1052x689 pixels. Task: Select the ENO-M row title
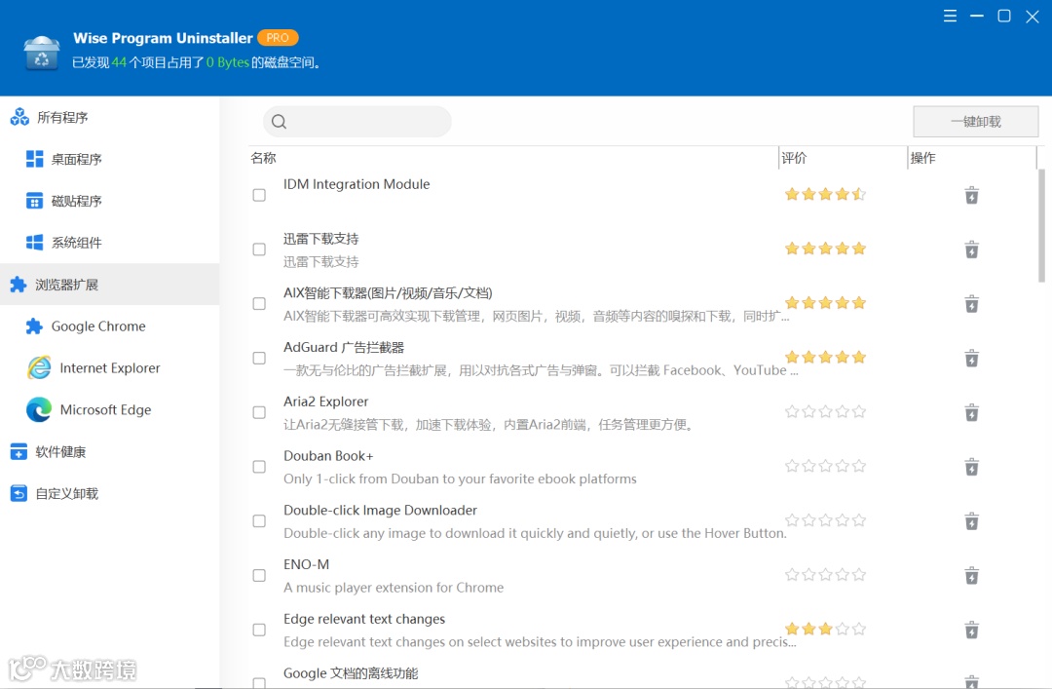307,565
